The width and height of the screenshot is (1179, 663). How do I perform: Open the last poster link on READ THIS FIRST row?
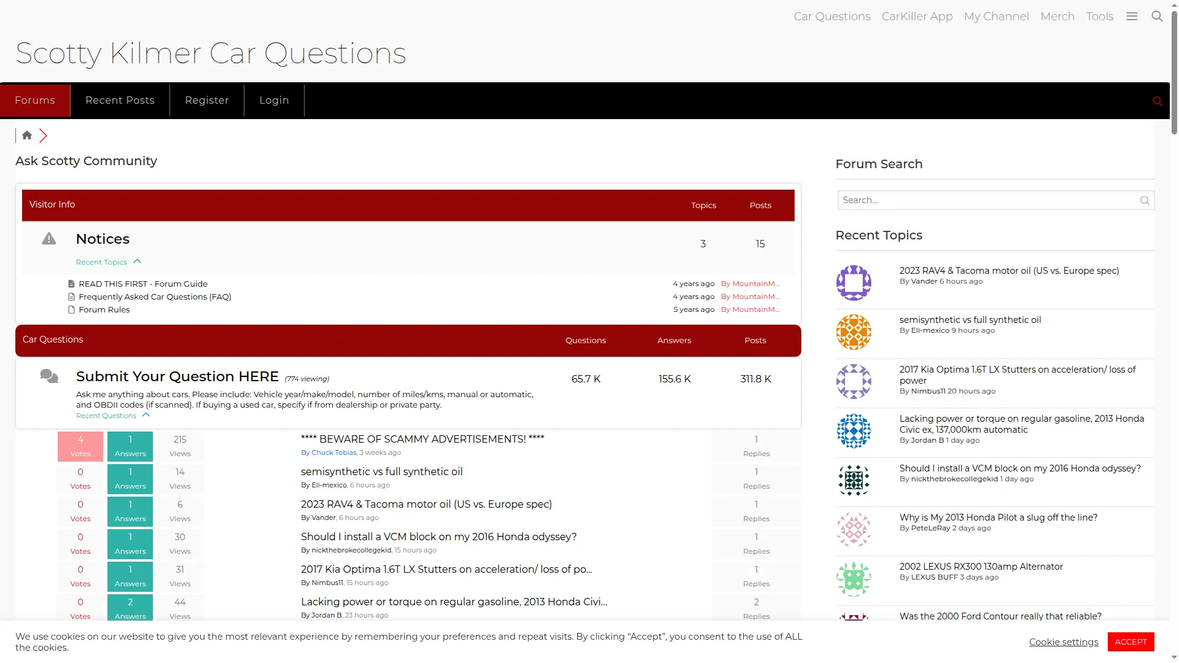pyautogui.click(x=750, y=284)
